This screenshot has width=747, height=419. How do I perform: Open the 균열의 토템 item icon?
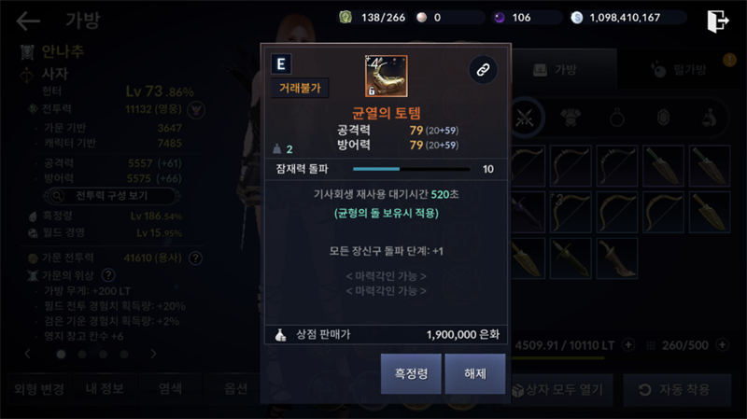(x=386, y=77)
